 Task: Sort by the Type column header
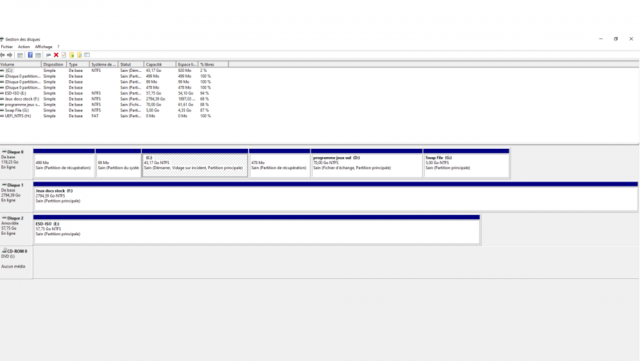78,65
